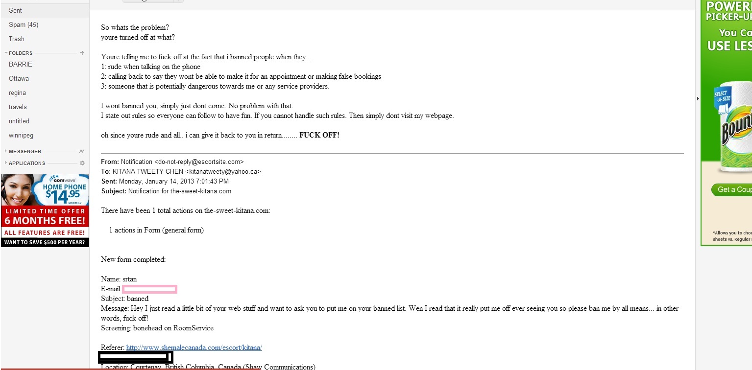Open the Spam folder

pos(23,24)
